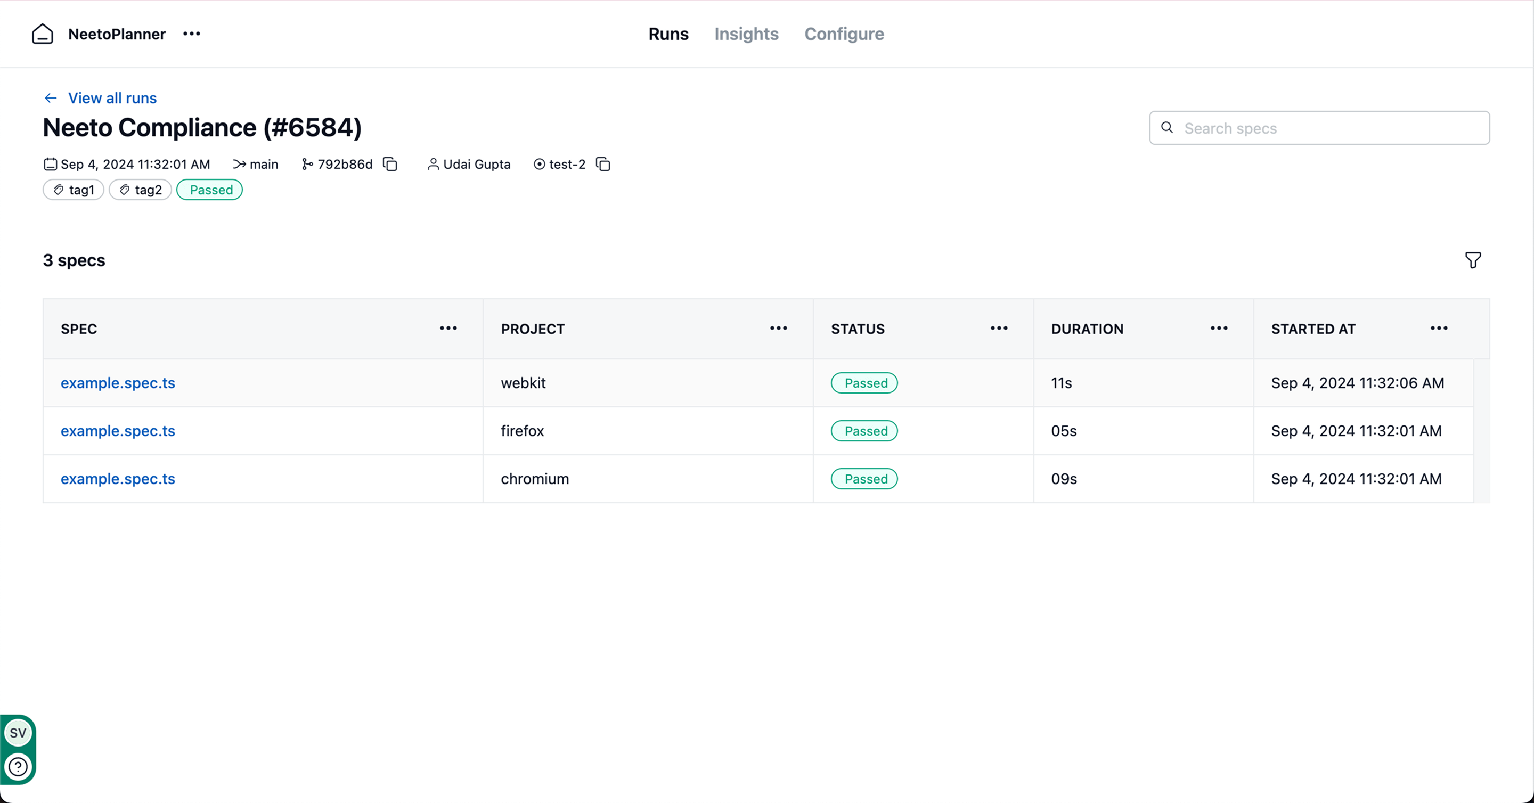Click the search magnifier icon
The width and height of the screenshot is (1534, 803).
pos(1167,128)
